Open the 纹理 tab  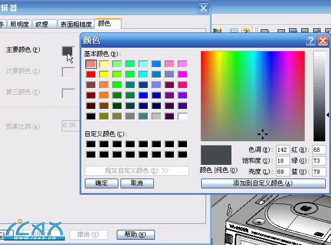click(42, 24)
